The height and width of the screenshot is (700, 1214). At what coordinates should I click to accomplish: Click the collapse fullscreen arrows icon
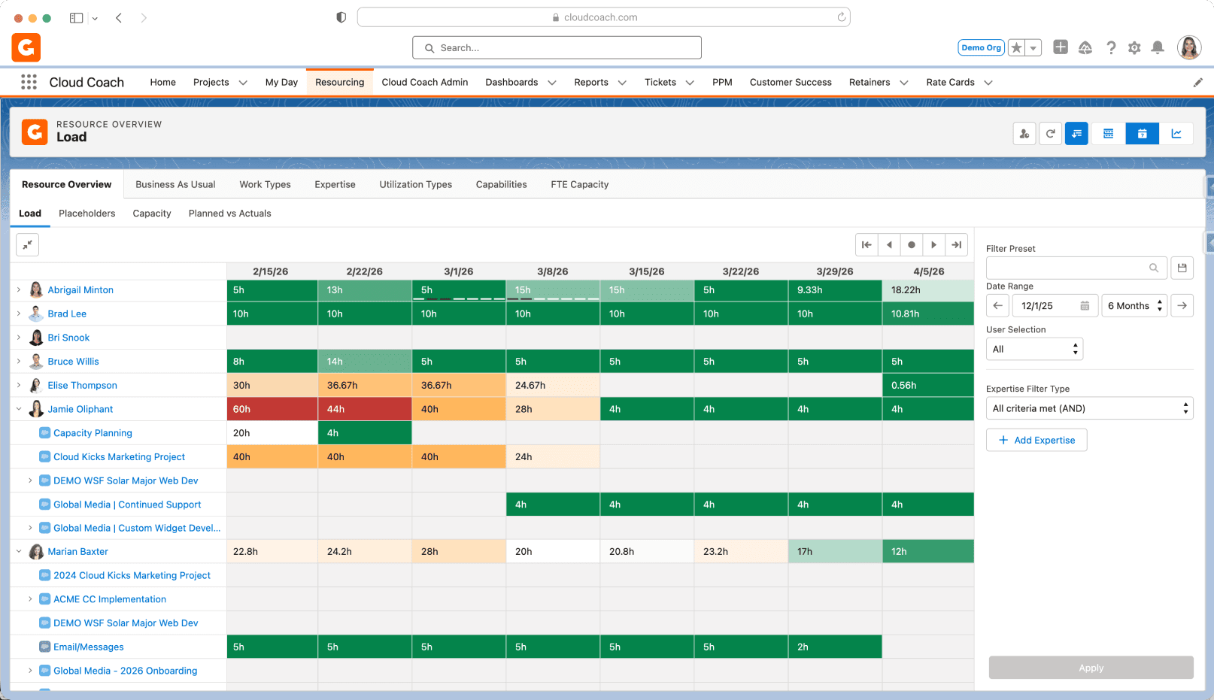pyautogui.click(x=28, y=244)
